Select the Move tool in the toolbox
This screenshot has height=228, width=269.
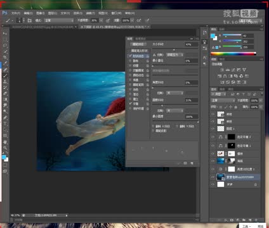click(5, 34)
